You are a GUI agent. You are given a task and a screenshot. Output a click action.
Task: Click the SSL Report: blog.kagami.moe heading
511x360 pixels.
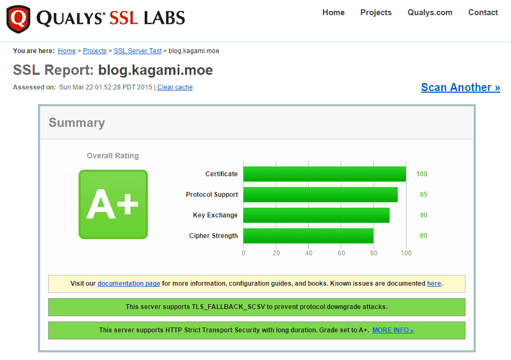click(x=113, y=70)
